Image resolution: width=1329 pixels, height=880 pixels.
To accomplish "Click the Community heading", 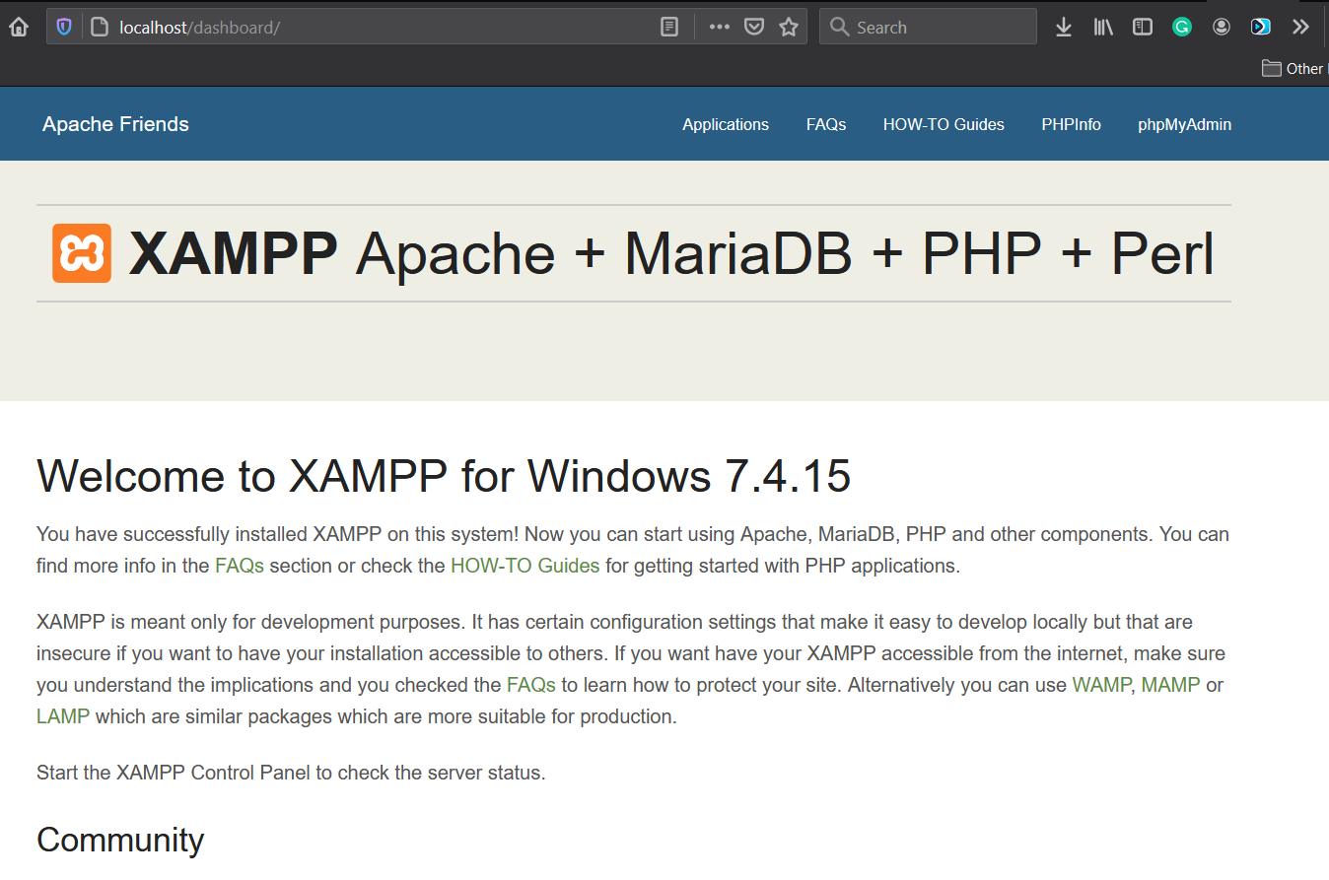I will click(x=120, y=840).
